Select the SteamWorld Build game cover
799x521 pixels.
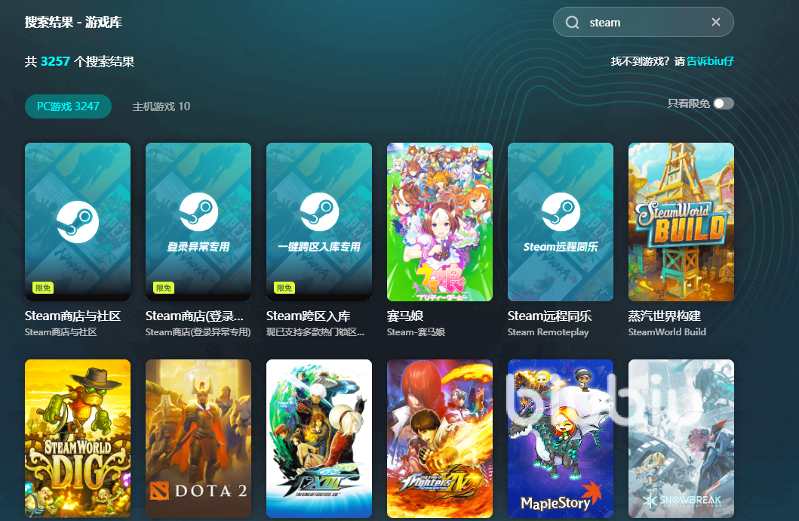[681, 221]
